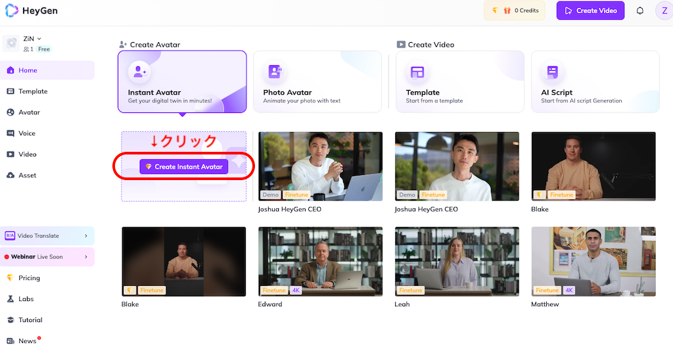Expand the ZiN workspace dropdown
Image resolution: width=673 pixels, height=349 pixels.
[39, 39]
